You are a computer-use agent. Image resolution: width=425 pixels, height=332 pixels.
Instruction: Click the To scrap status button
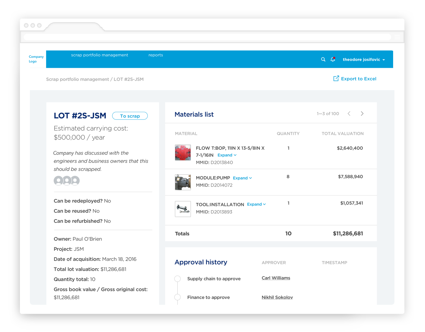[x=130, y=116]
